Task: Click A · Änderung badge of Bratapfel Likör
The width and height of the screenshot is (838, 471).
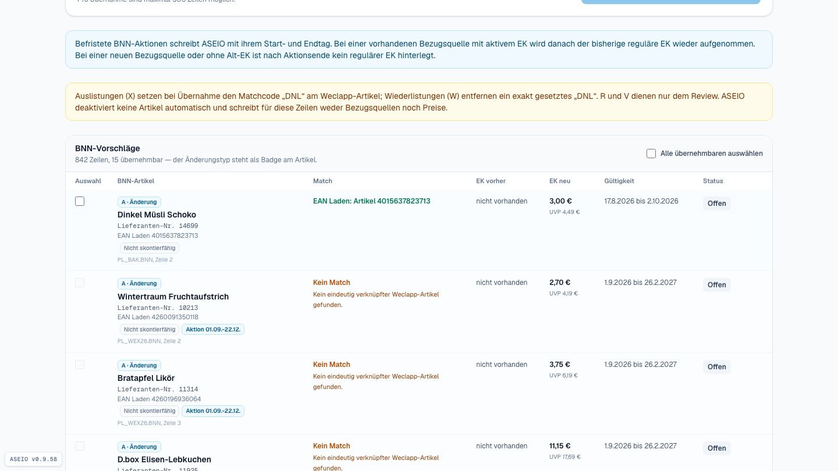Action: click(139, 365)
